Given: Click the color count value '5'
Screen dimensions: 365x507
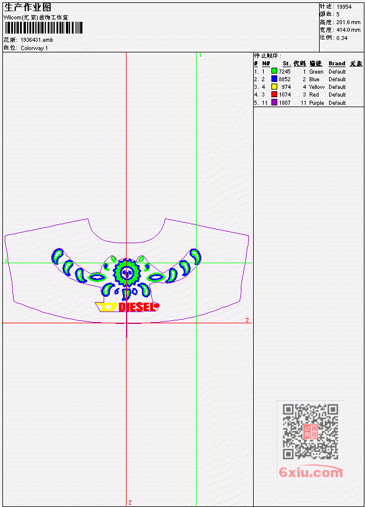Looking at the screenshot, I should (x=338, y=15).
